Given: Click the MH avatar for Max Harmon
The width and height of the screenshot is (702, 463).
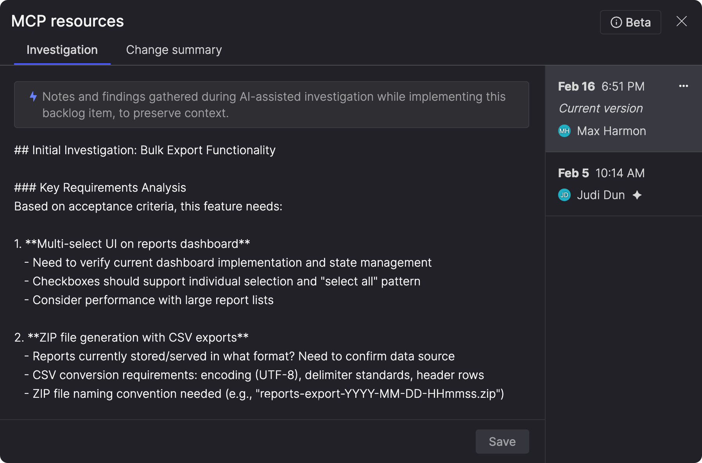Looking at the screenshot, I should (x=564, y=131).
